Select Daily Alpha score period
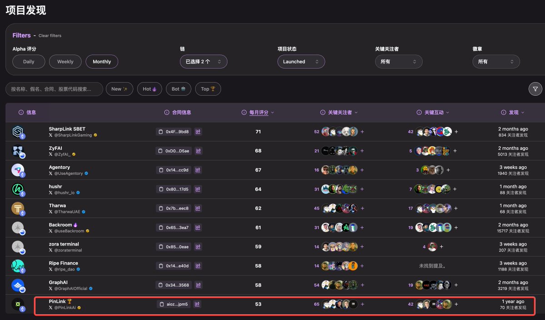 (29, 62)
